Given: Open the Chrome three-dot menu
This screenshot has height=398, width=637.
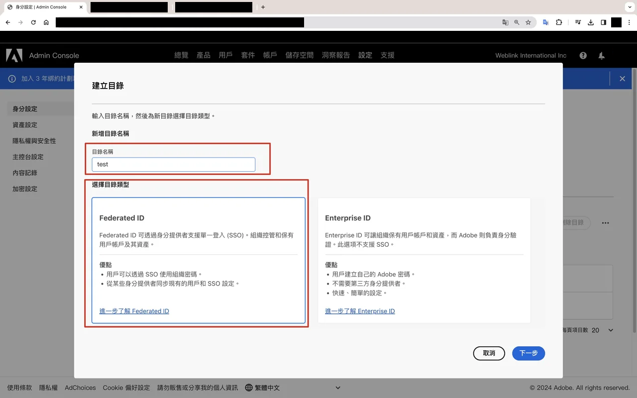Looking at the screenshot, I should 629,22.
